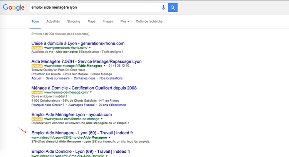Click the www.generations-rhone.com/ green URL

click(x=66, y=48)
